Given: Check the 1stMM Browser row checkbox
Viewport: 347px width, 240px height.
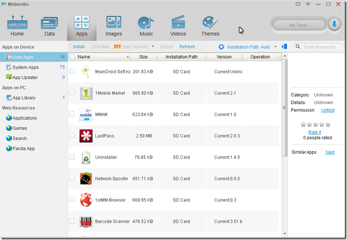Looking at the screenshot, I should [x=72, y=200].
